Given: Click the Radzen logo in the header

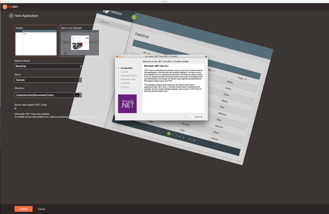Looking at the screenshot, I should point(10,7).
